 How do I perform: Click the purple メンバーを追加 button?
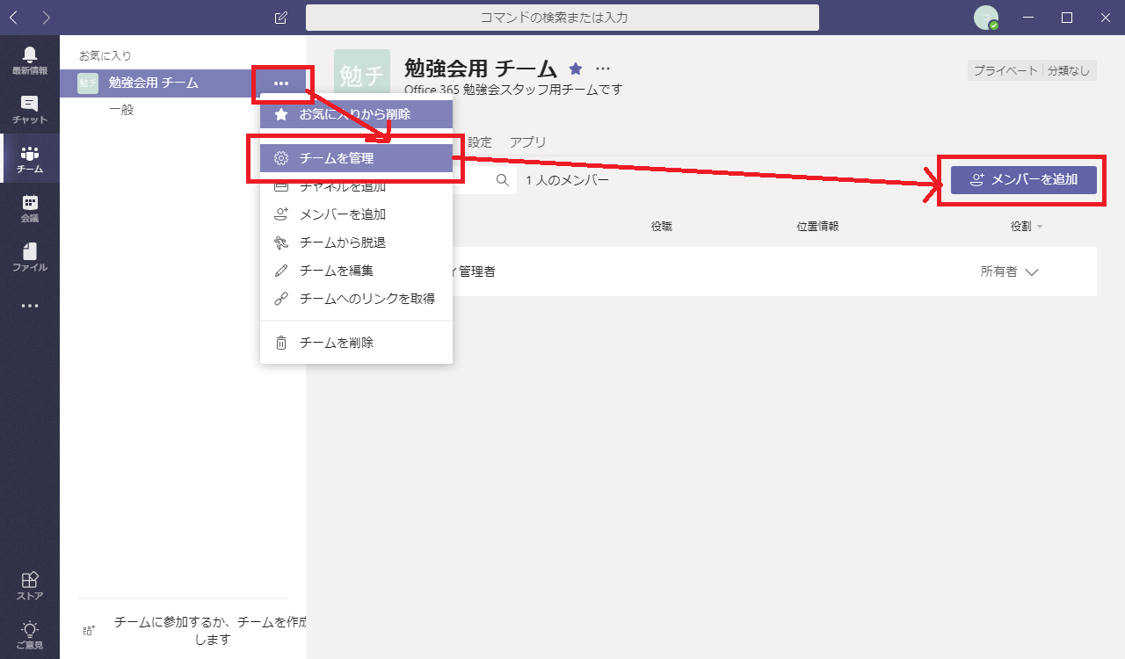tap(1024, 180)
